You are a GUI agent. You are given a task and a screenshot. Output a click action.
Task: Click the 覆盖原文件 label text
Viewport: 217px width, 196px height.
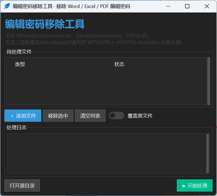[140, 116]
